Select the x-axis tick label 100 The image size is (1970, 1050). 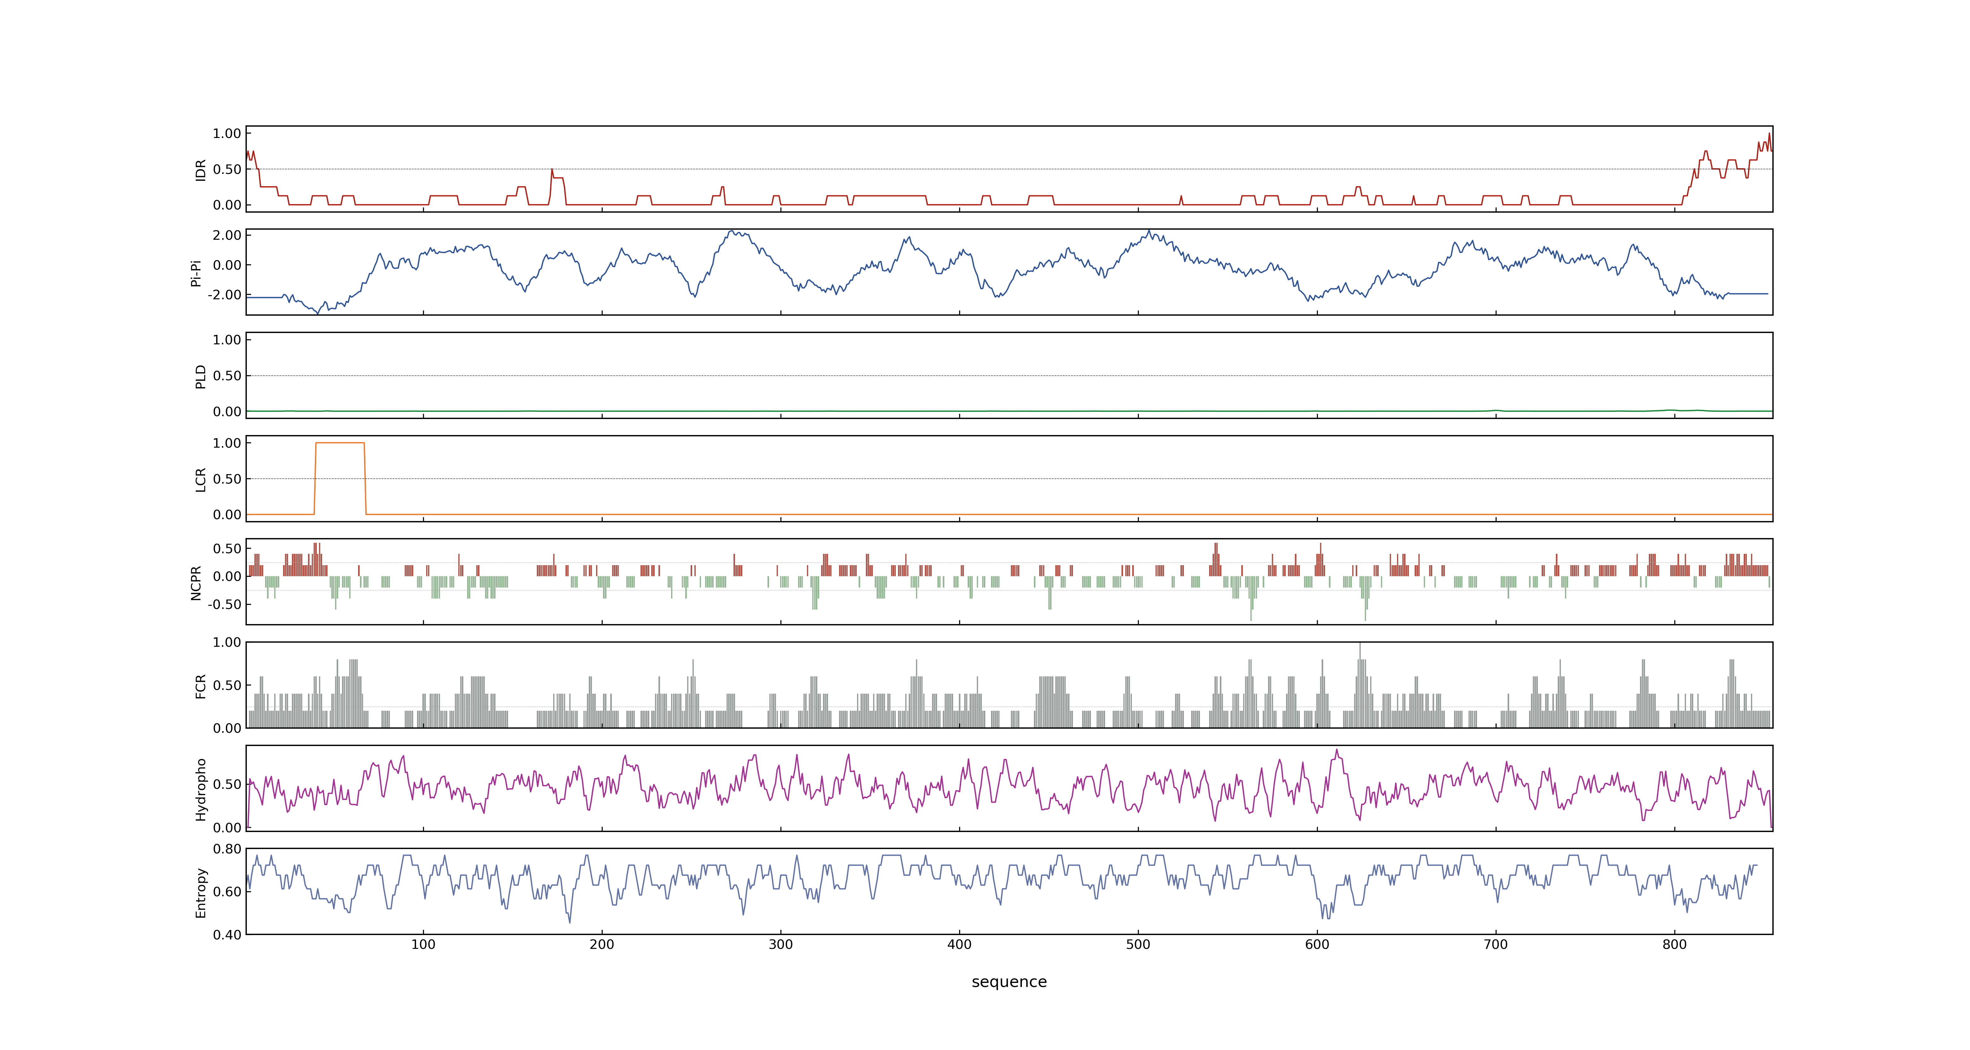point(423,944)
